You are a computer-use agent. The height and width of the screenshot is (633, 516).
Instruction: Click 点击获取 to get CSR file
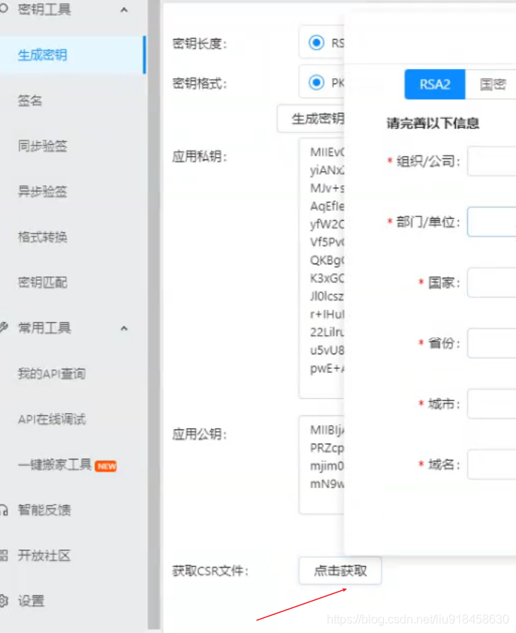340,571
